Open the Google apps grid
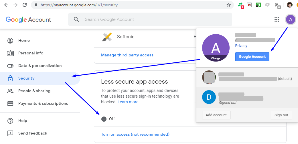 click(x=277, y=19)
